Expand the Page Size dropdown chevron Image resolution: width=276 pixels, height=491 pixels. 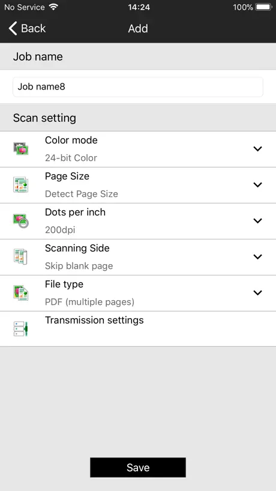[x=257, y=185]
